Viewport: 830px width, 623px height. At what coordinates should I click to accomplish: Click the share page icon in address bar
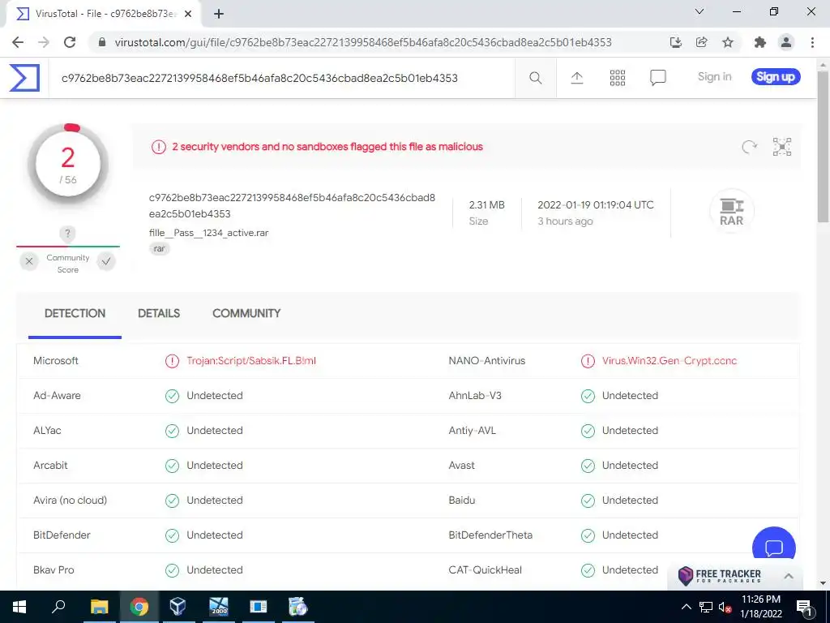[702, 42]
